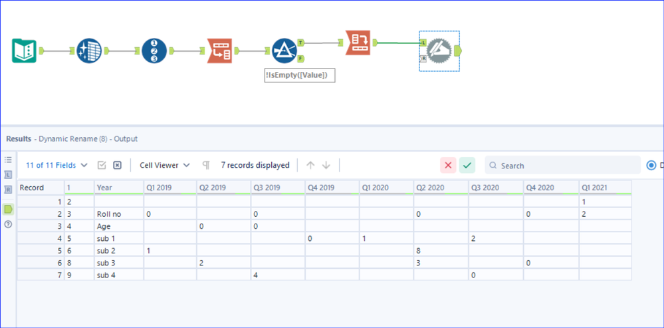View R input anchor data in results

[8, 190]
